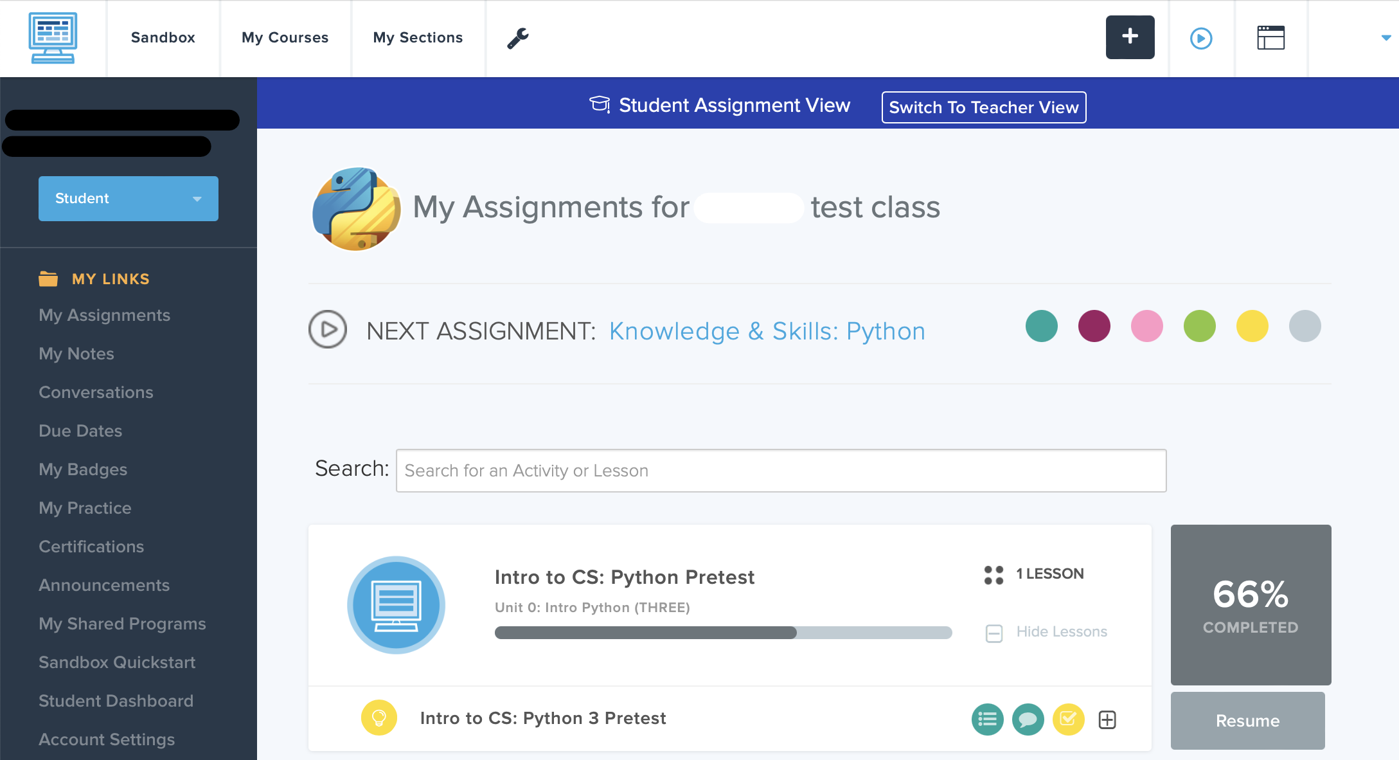This screenshot has height=760, width=1399.
Task: Open the My Courses menu
Action: tap(285, 38)
